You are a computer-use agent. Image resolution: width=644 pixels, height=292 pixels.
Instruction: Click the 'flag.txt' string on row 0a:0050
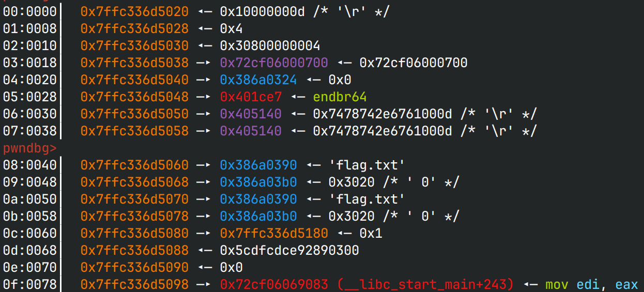pyautogui.click(x=366, y=199)
